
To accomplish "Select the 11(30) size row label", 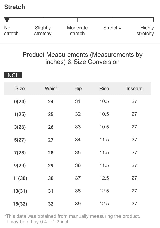I will 20,178.
